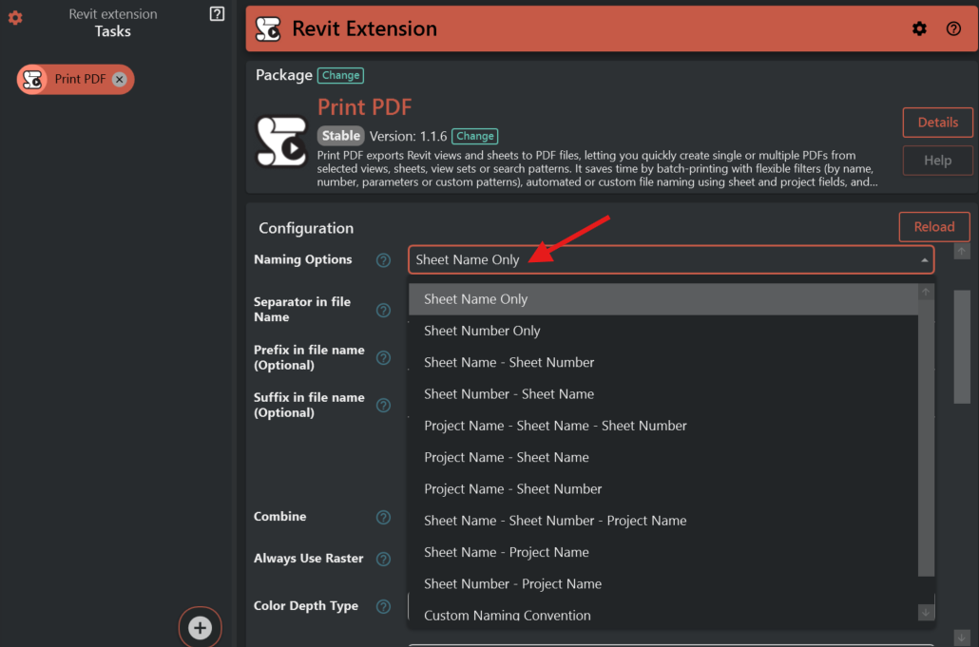Choose Project Name - Sheet Name option
979x647 pixels.
[x=506, y=457]
